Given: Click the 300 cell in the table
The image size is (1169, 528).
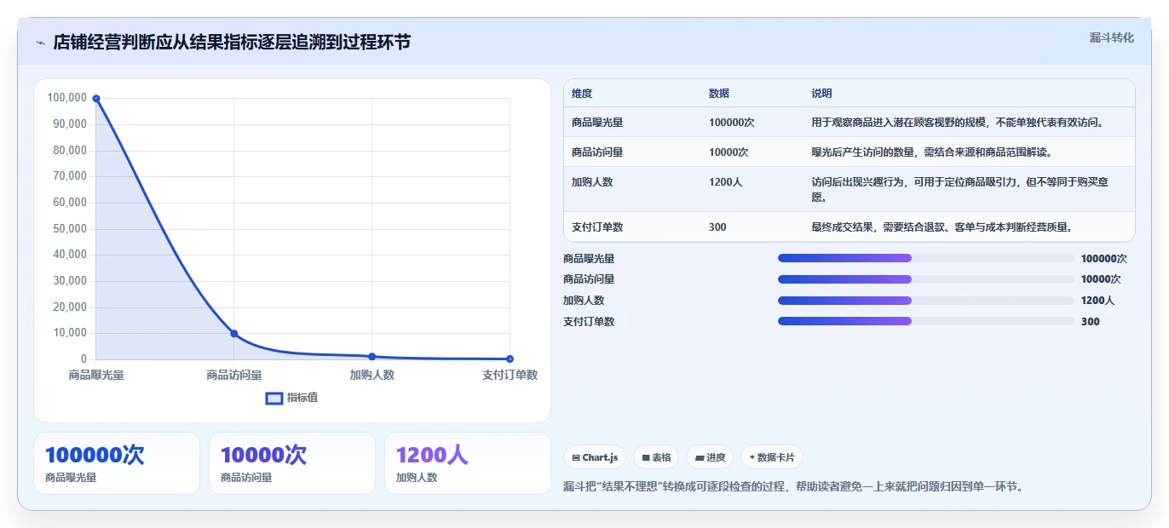Looking at the screenshot, I should pyautogui.click(x=717, y=227).
